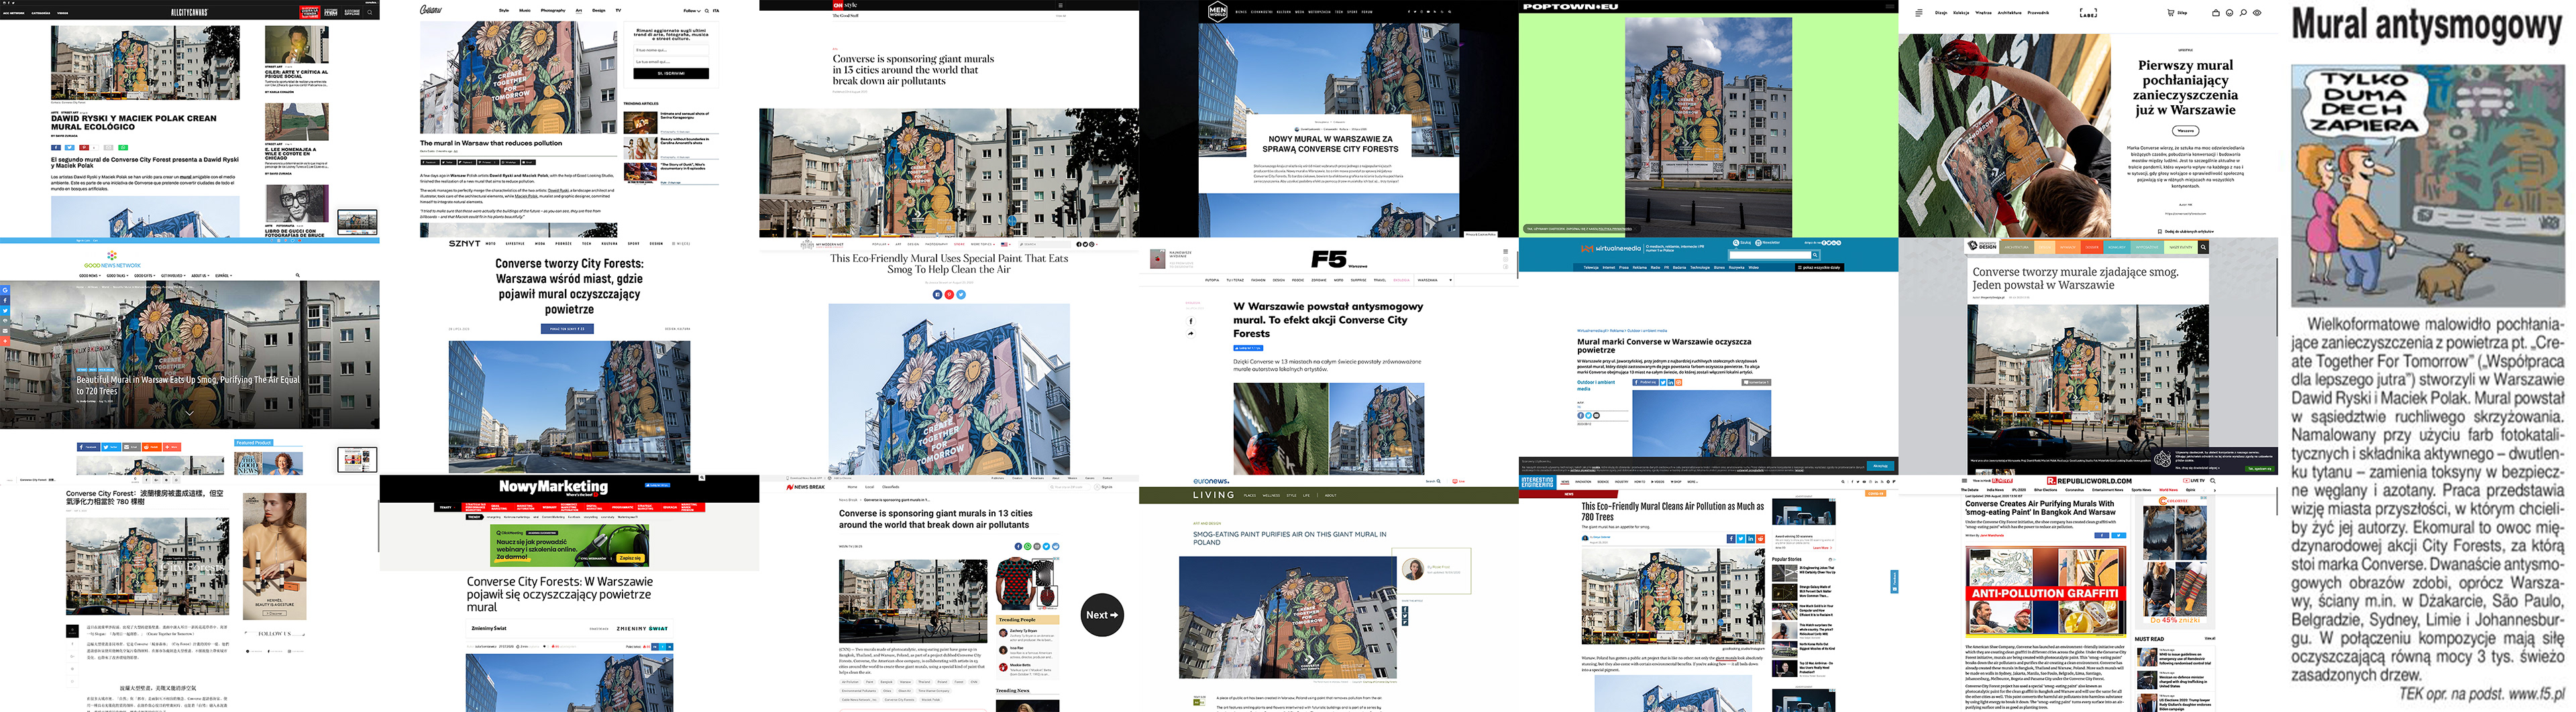Click News Break WhatsApp share icon

(1028, 547)
